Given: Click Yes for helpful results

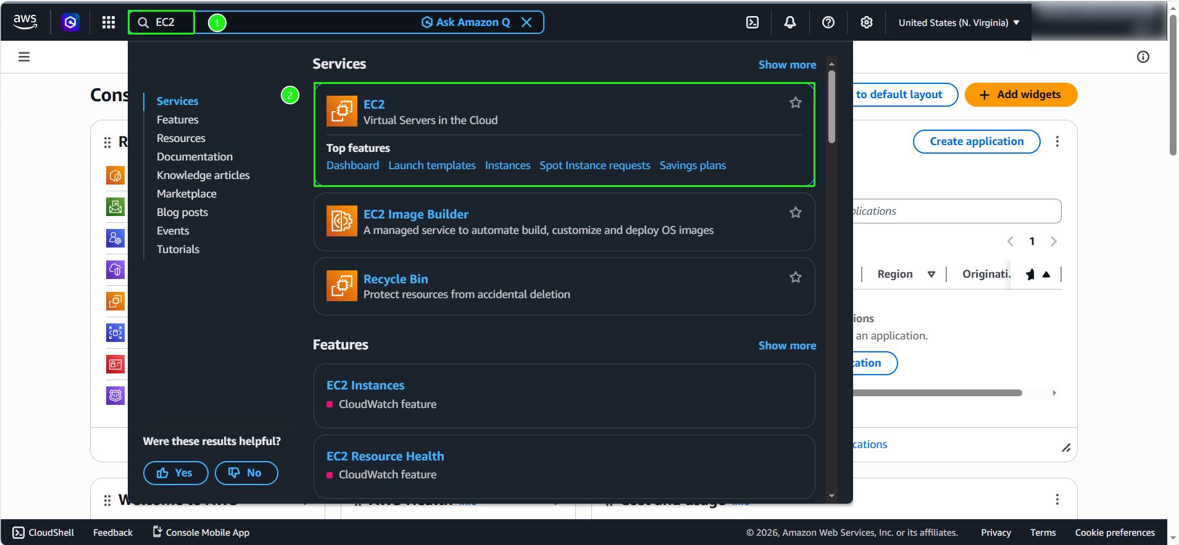Looking at the screenshot, I should (175, 473).
